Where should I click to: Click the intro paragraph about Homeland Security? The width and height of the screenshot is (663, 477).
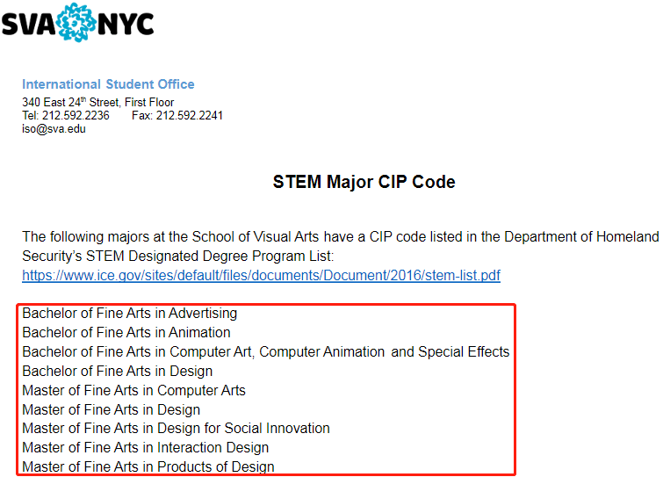[x=340, y=246]
